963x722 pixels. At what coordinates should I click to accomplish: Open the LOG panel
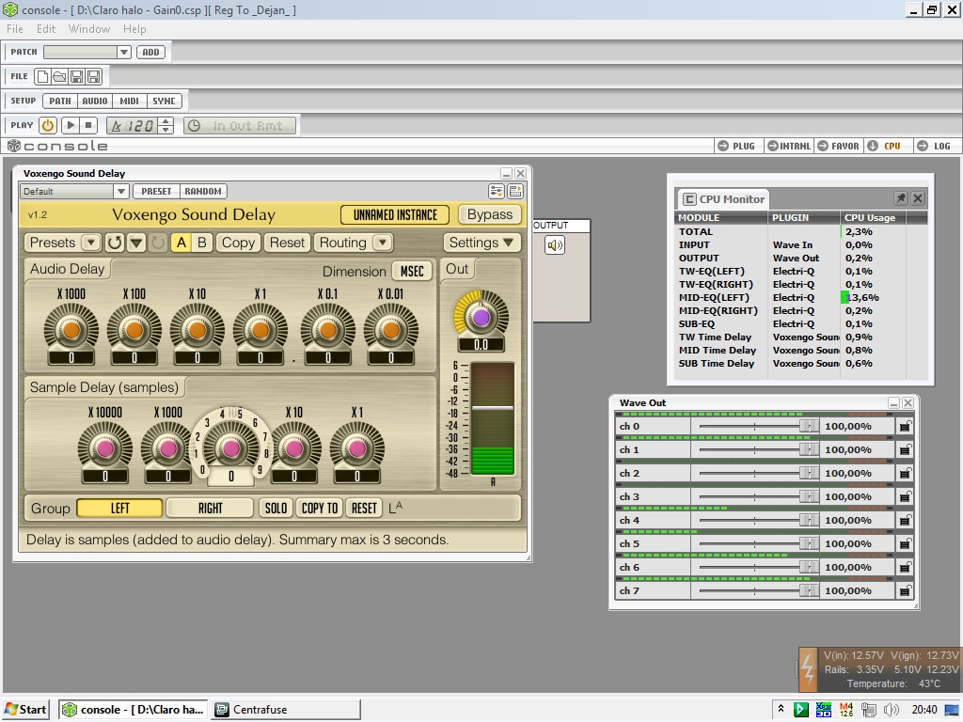934,146
